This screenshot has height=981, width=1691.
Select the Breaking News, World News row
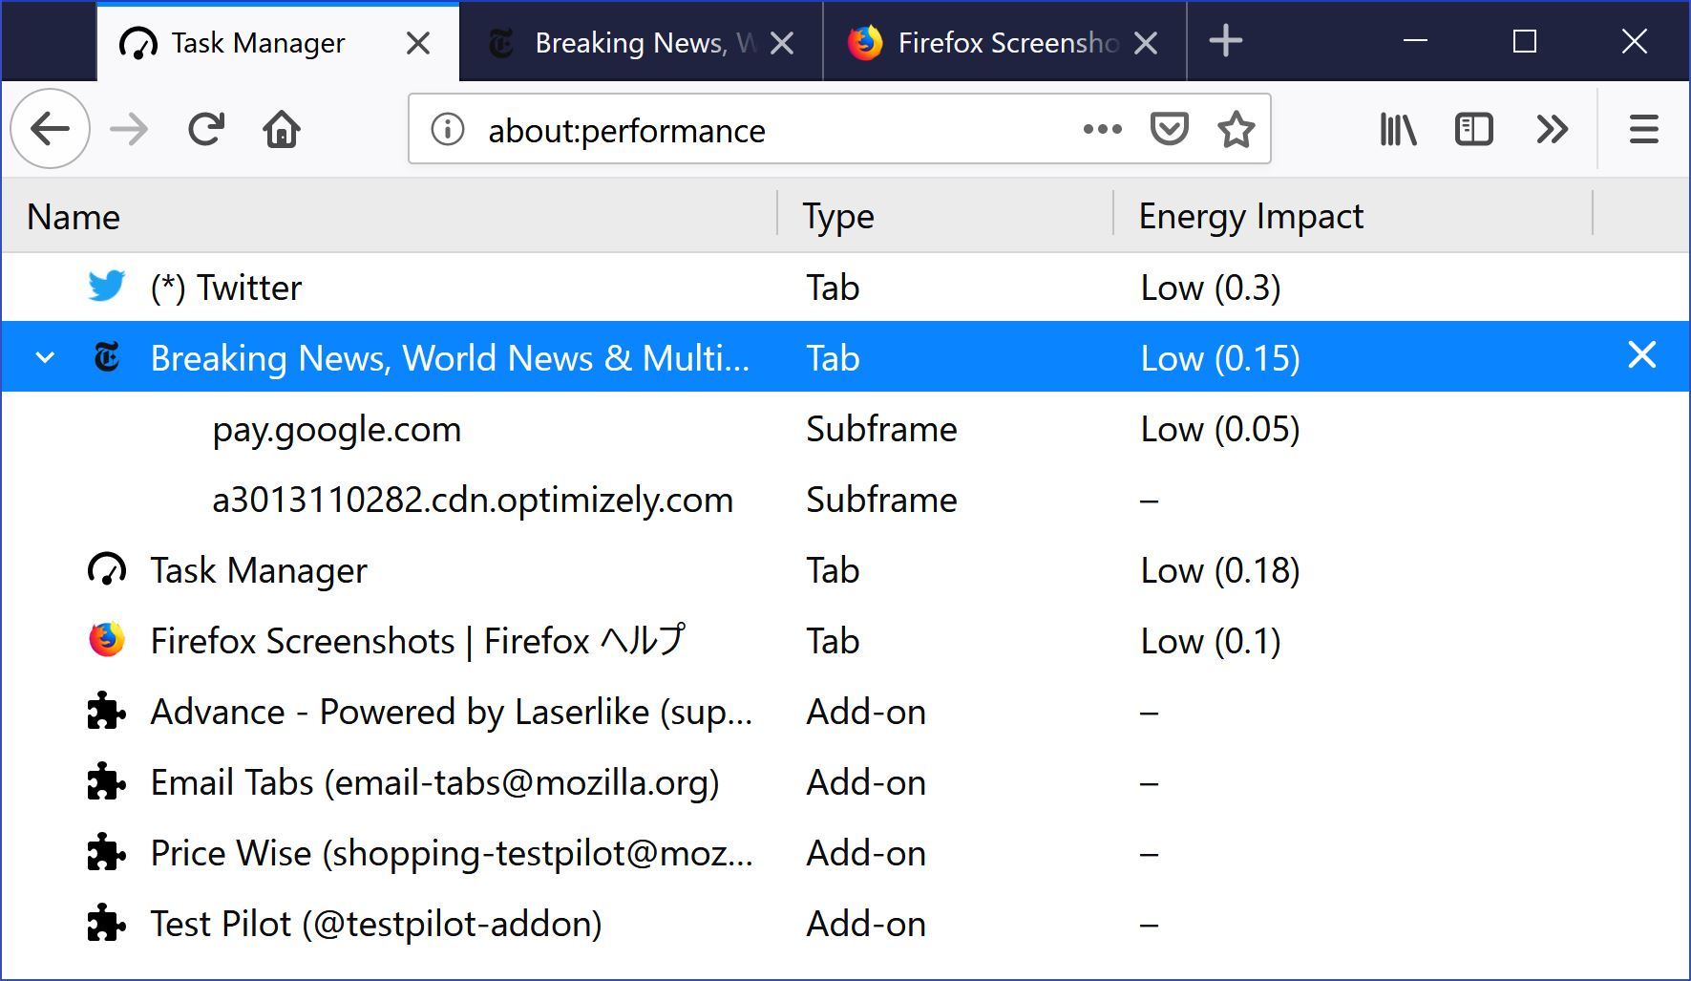coord(845,357)
